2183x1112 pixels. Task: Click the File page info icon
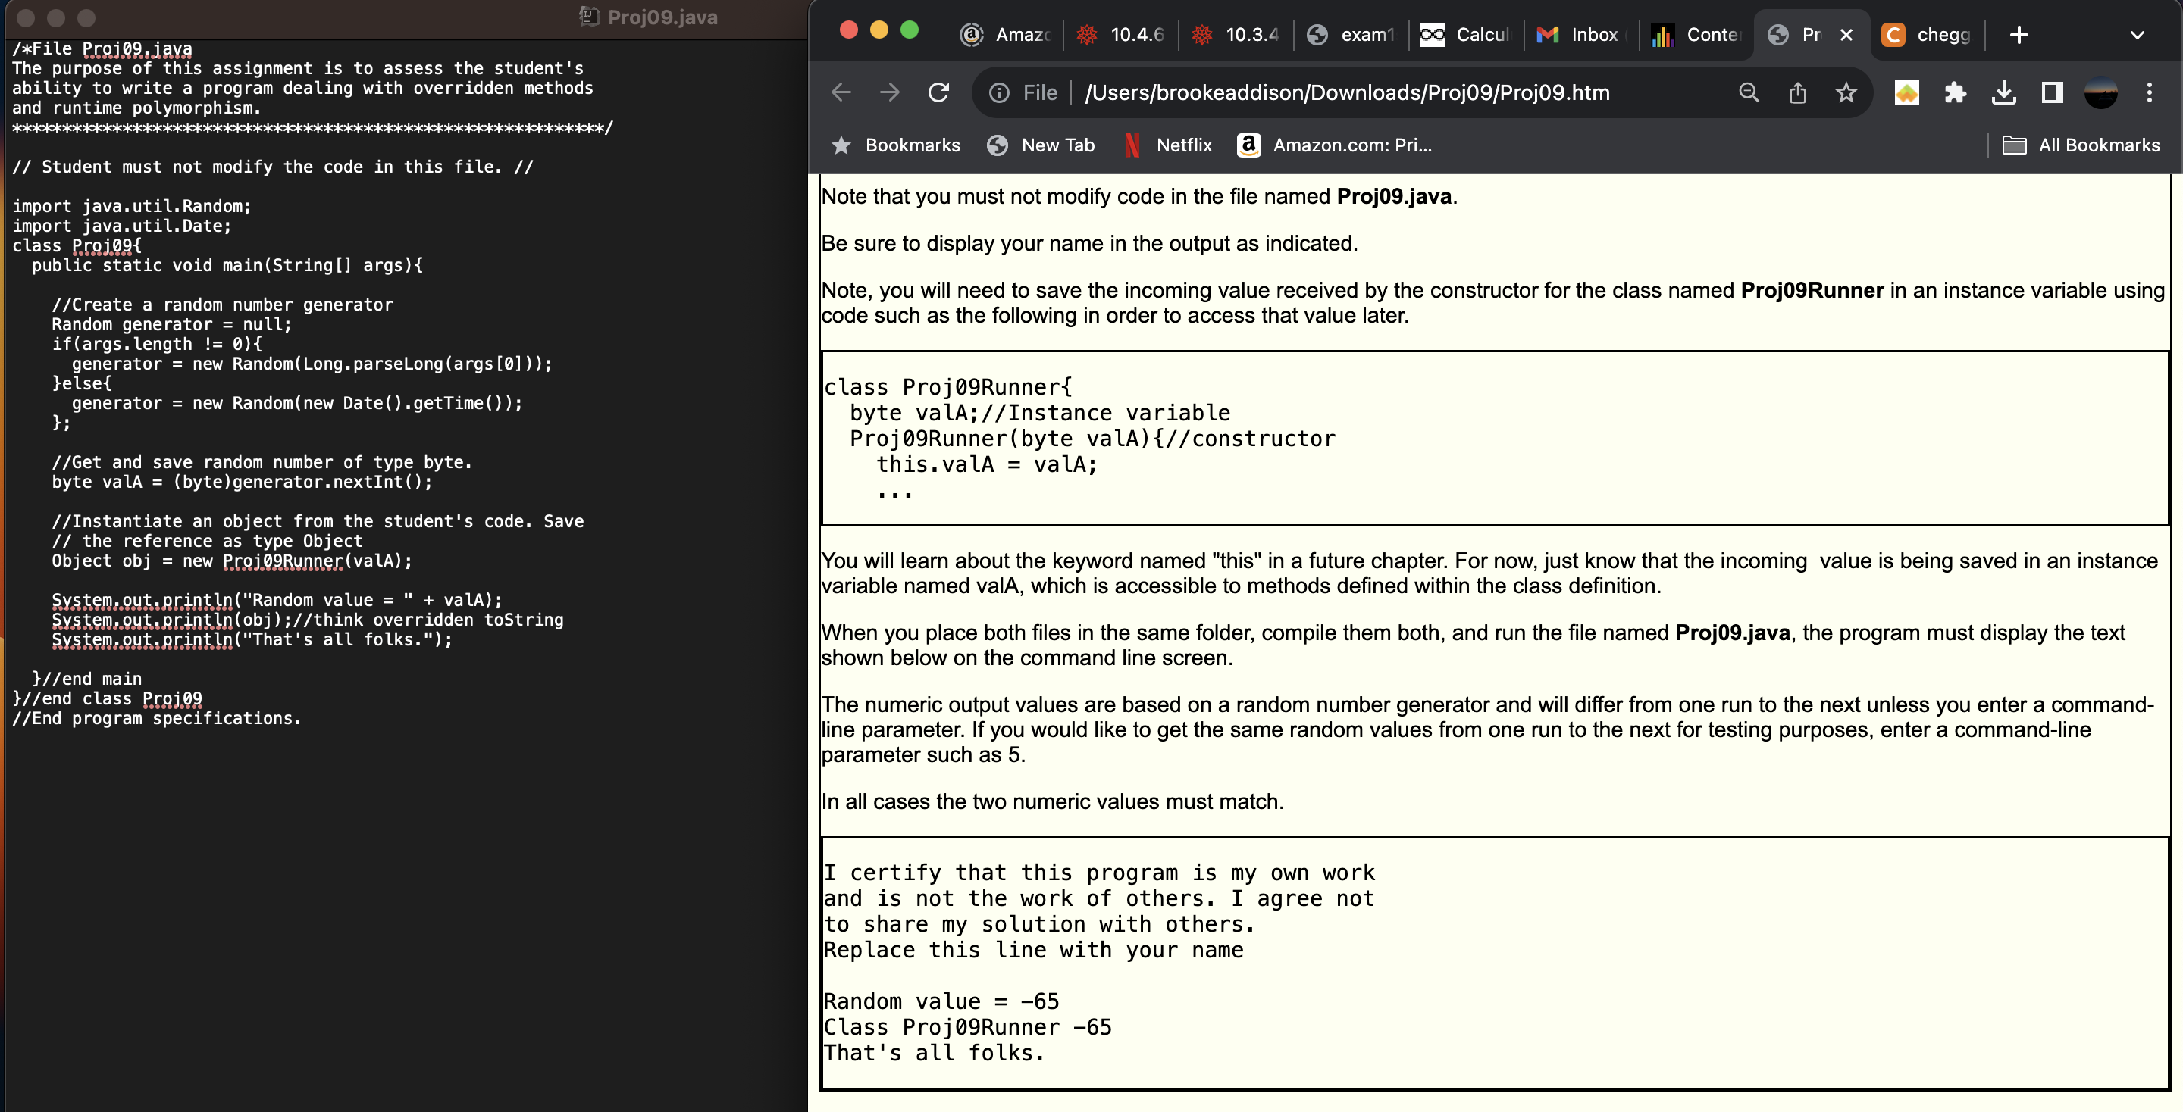[998, 92]
